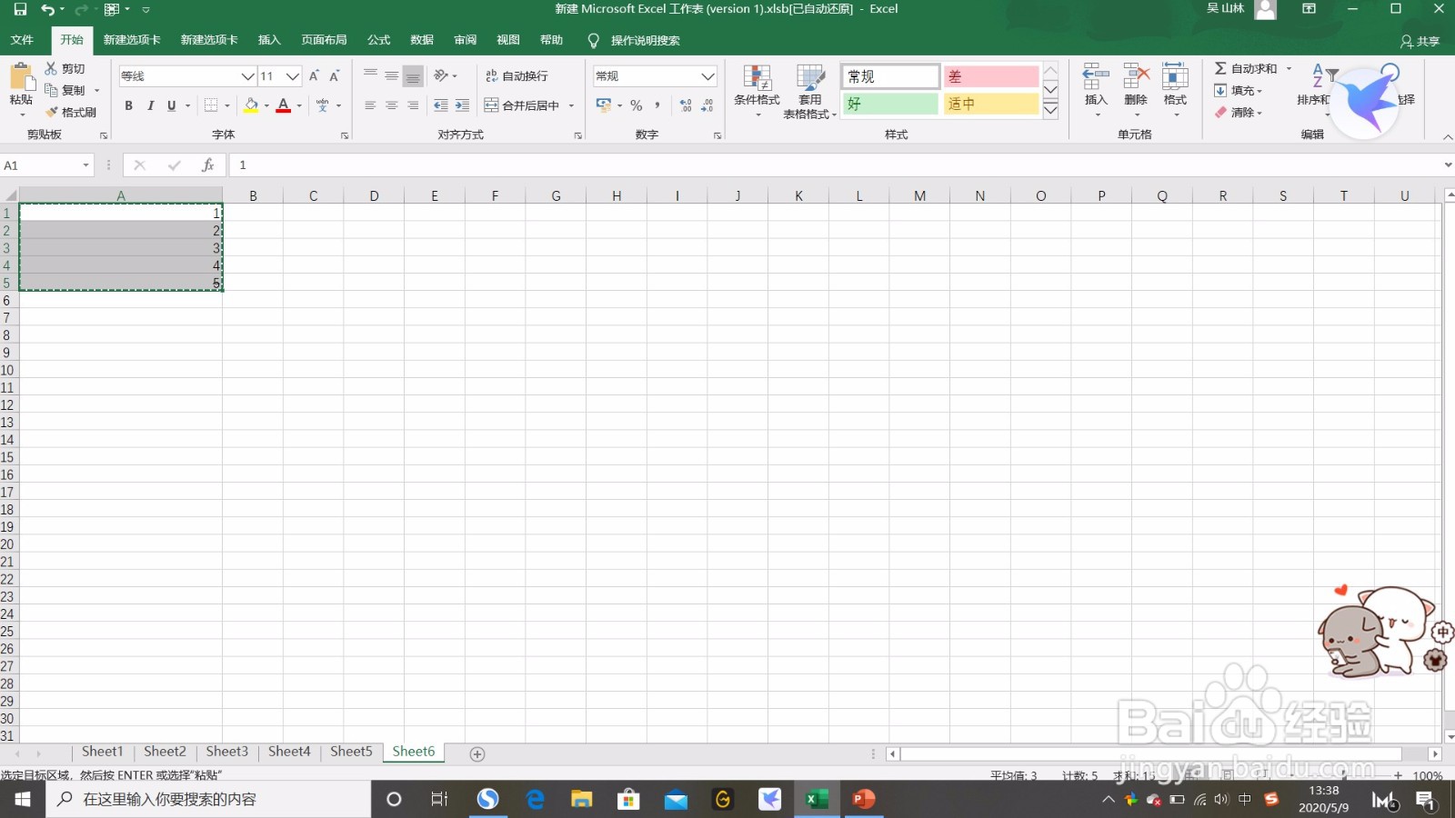1455x818 pixels.
Task: Click the cell borders icon
Action: coord(211,105)
